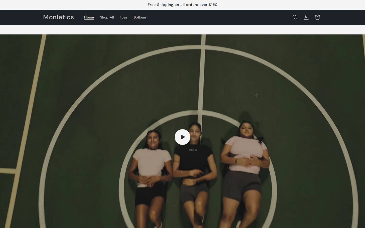Play the hero video
Viewport: 365px width, 228px height.
182,137
